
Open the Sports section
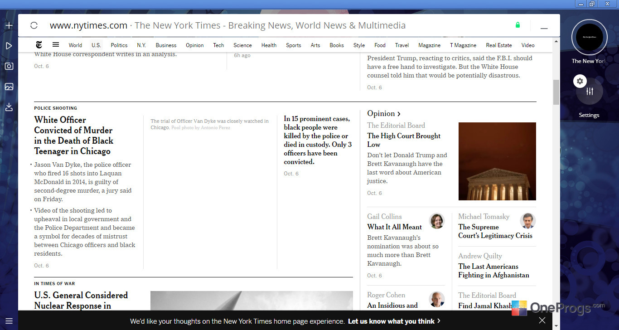click(294, 45)
